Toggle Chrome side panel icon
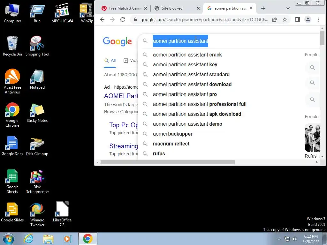 tap(298, 19)
